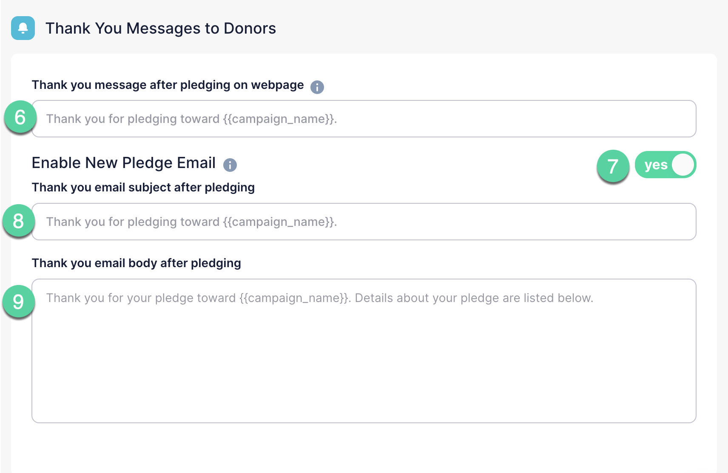This screenshot has width=728, height=473.
Task: Select the Enable New Pledge Email label
Action: click(123, 163)
